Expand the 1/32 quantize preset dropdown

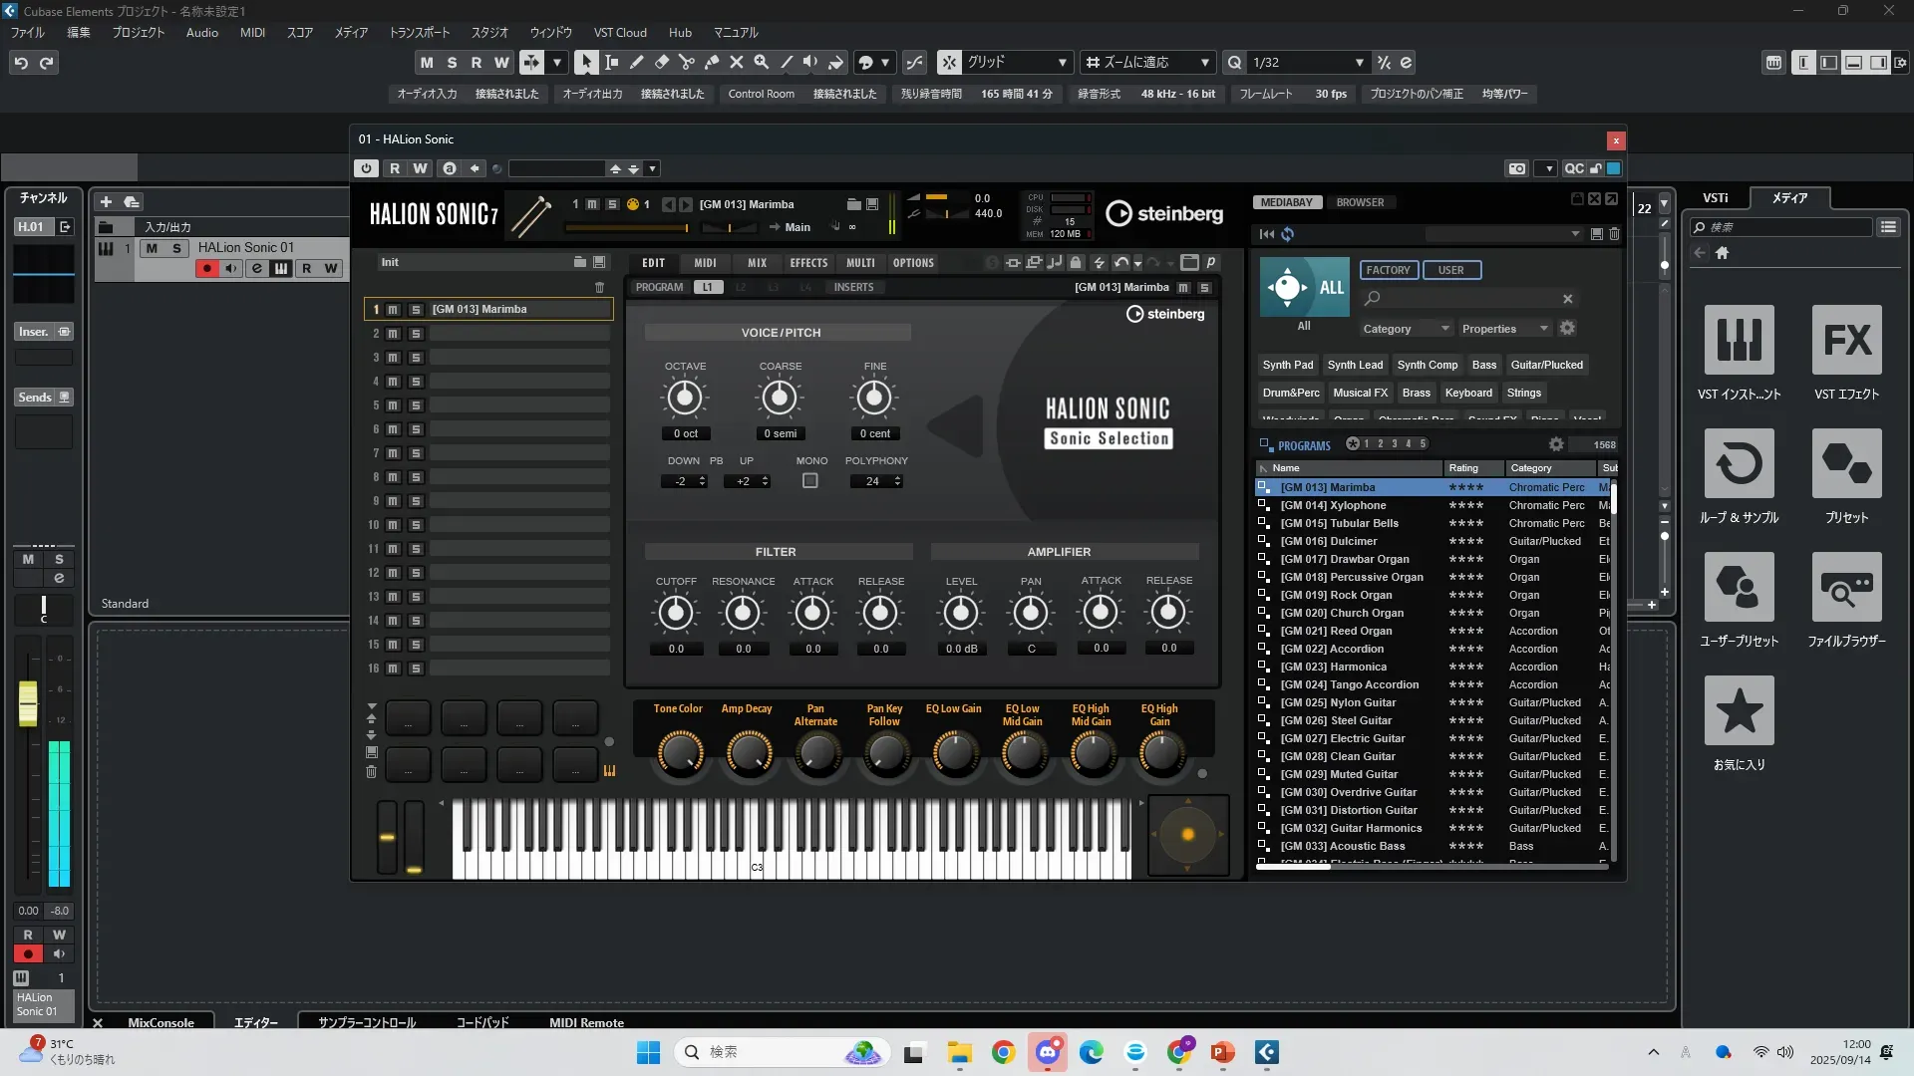tap(1359, 63)
